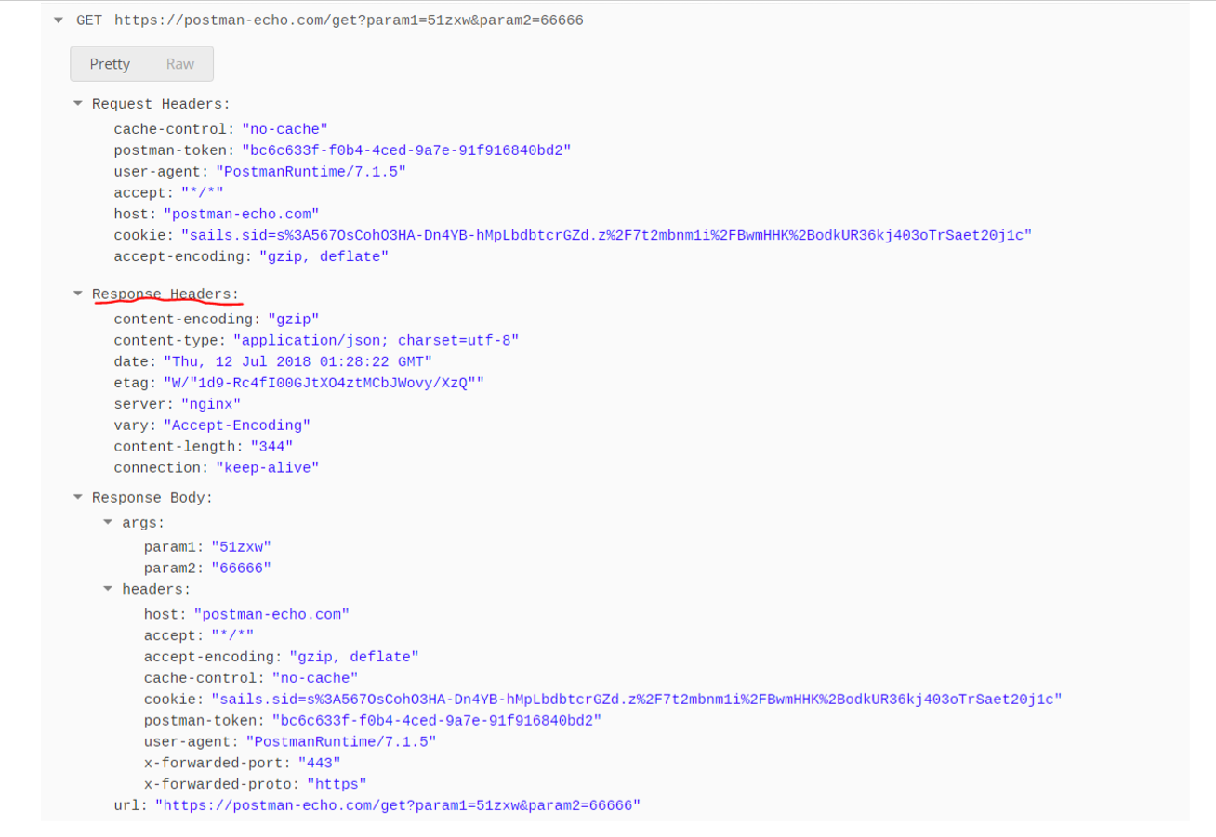
Task: Collapse the GET request entry arrow
Action: click(59, 20)
